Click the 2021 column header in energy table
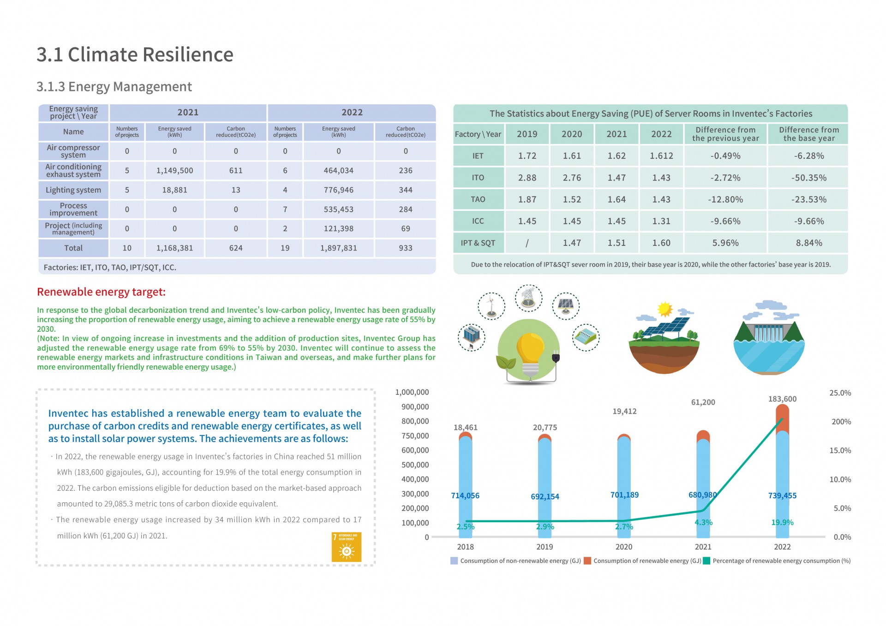Screen dimensions: 886x626 point(188,113)
